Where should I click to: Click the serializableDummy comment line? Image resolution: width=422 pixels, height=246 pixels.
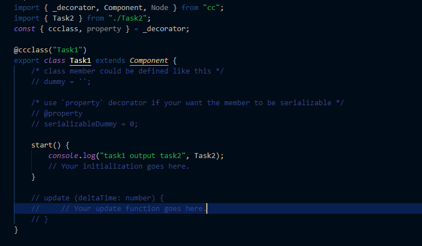[x=85, y=124]
